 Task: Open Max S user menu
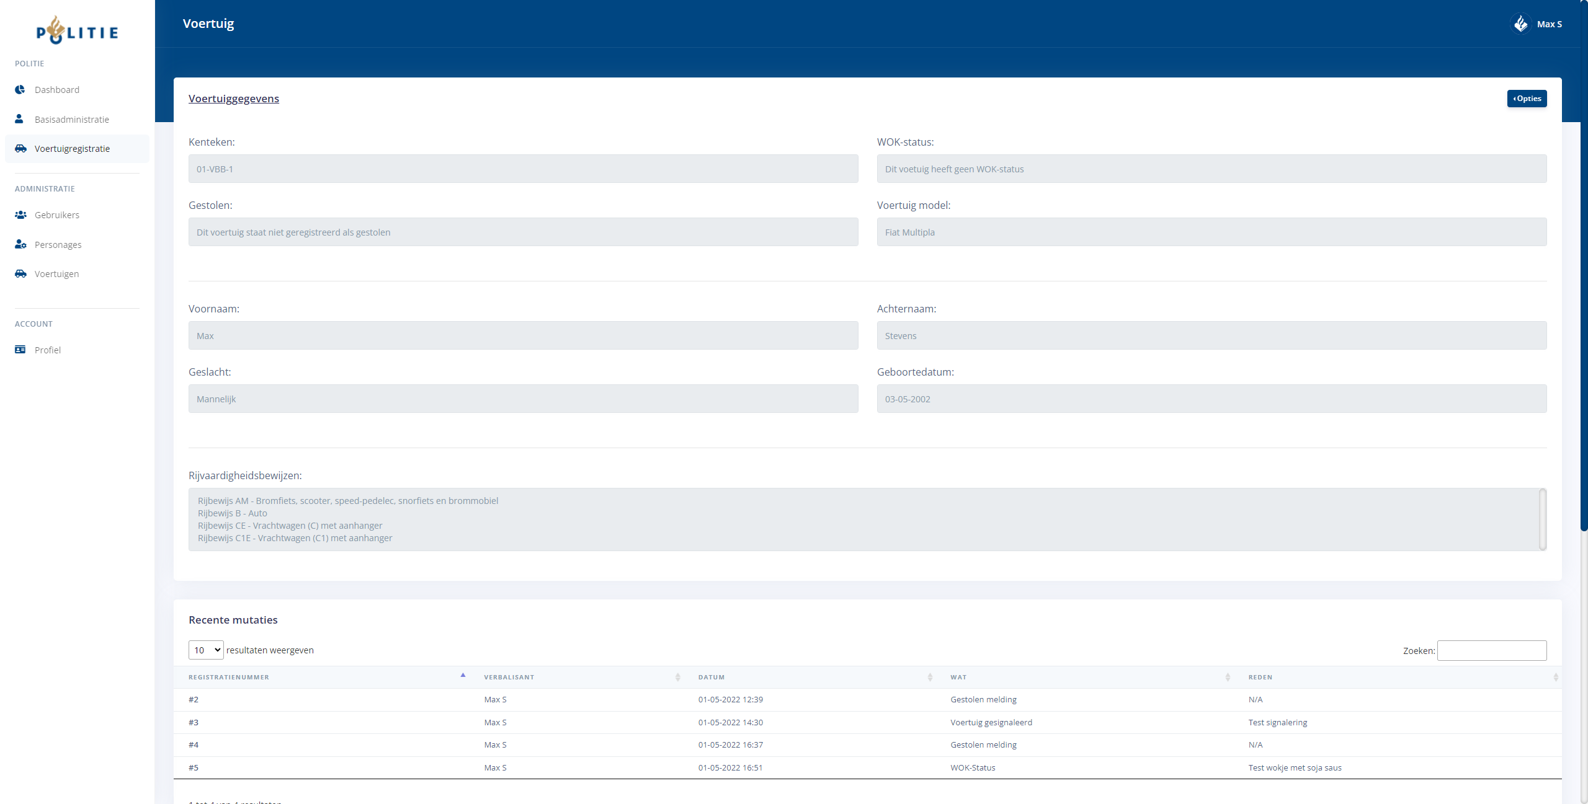(x=1549, y=24)
